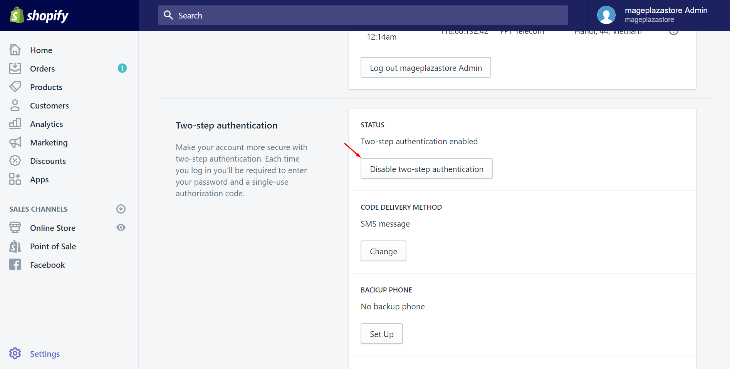Click the user avatar icon
Image resolution: width=730 pixels, height=369 pixels.
(606, 15)
